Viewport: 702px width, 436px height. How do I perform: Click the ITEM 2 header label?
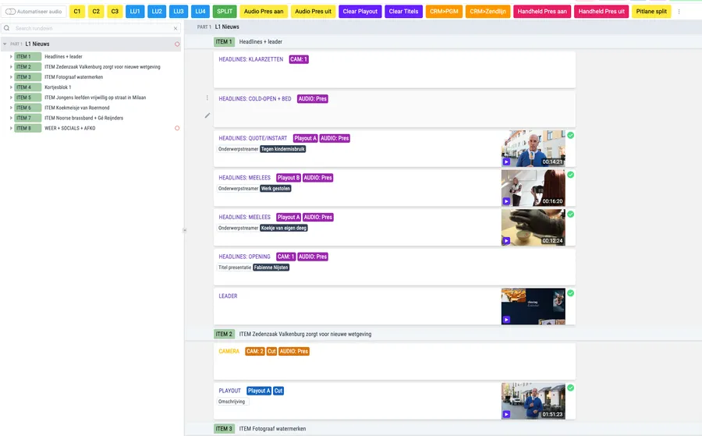click(225, 334)
